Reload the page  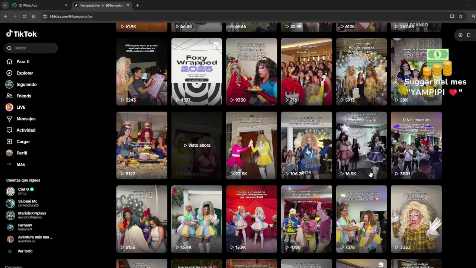(24, 16)
